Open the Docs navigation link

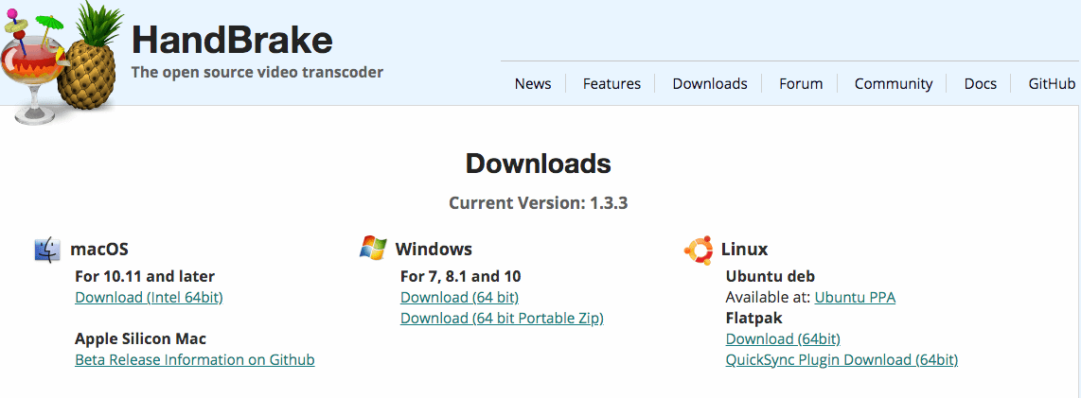[981, 84]
